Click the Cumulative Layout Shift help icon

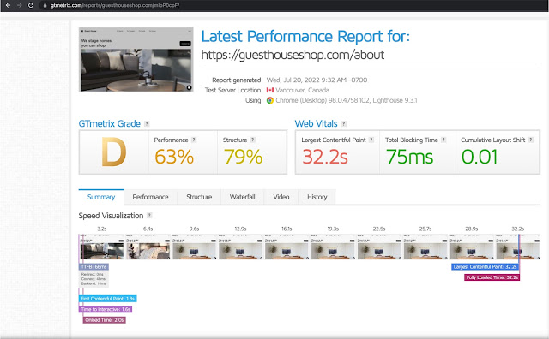[x=530, y=140]
